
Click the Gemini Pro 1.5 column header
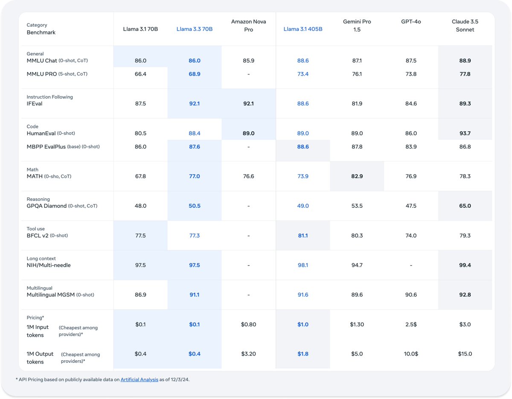(357, 26)
